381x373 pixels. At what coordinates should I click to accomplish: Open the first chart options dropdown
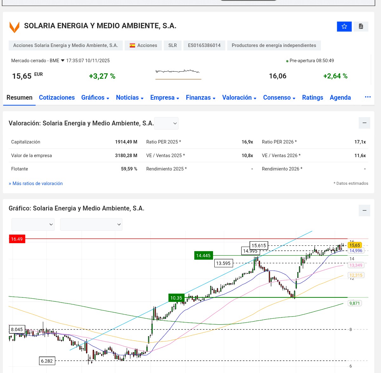[x=33, y=224]
